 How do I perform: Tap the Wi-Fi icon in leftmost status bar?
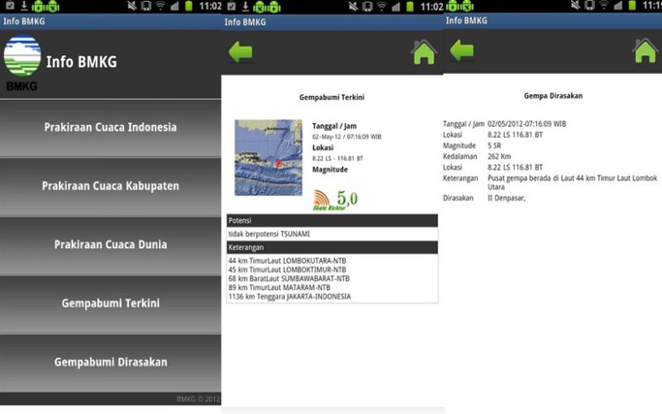160,6
